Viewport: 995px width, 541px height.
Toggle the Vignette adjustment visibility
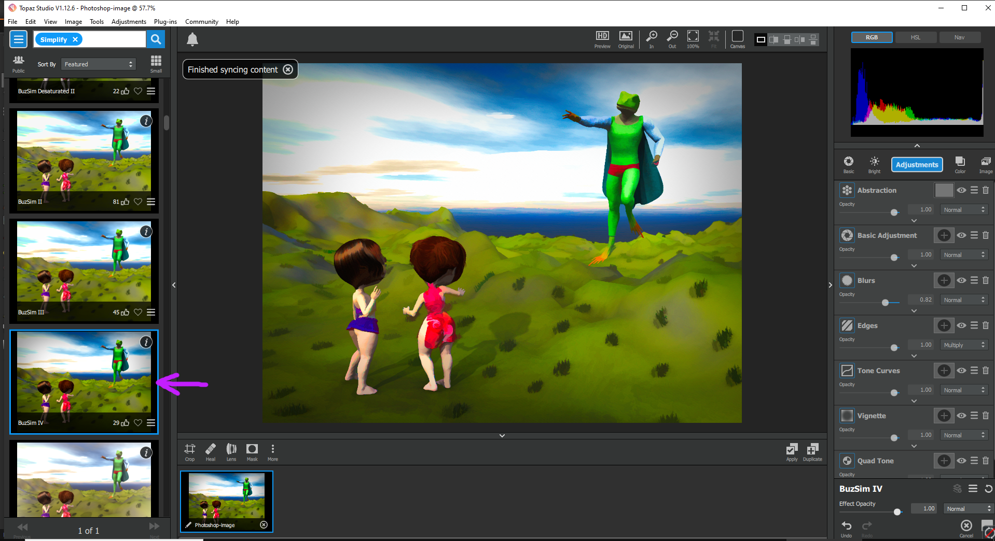click(962, 416)
